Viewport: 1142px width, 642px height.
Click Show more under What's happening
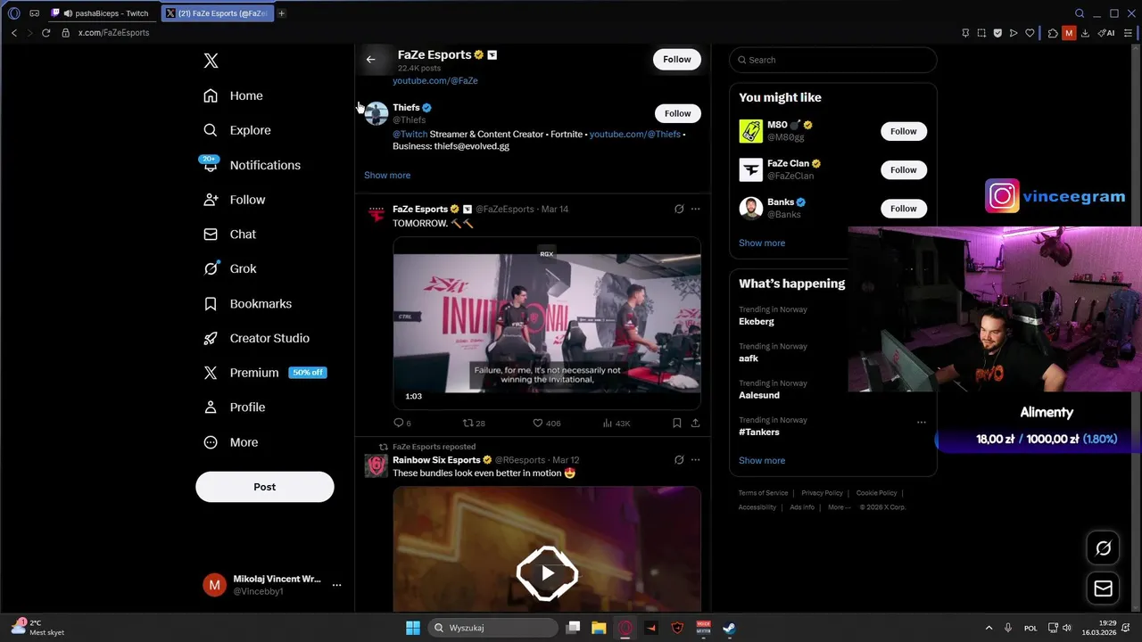(x=762, y=461)
